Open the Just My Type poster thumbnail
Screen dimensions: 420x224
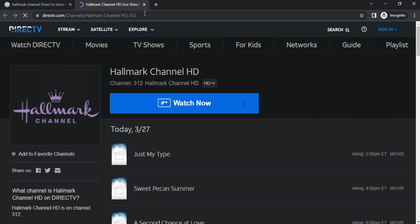point(119,154)
